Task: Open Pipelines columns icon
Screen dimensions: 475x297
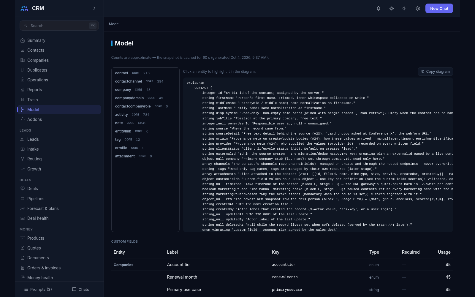Action: (x=23, y=199)
